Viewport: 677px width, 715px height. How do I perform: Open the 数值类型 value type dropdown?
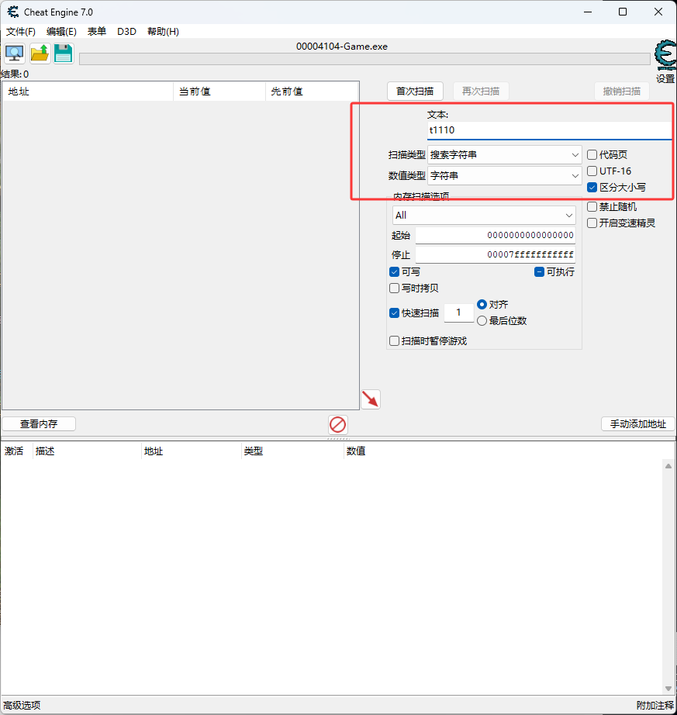(504, 175)
